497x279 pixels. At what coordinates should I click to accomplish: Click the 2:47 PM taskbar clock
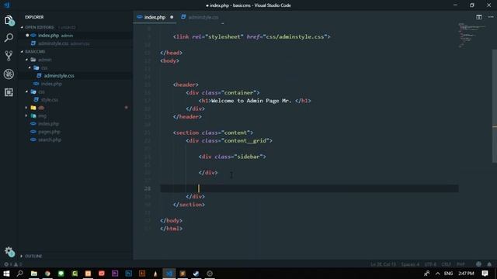[x=466, y=274]
